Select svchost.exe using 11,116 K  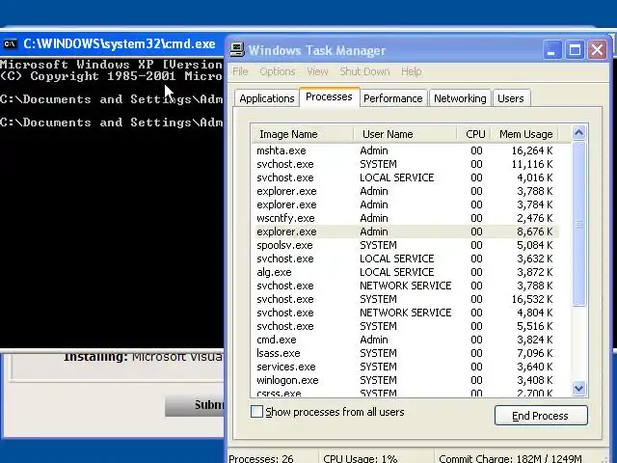point(405,164)
